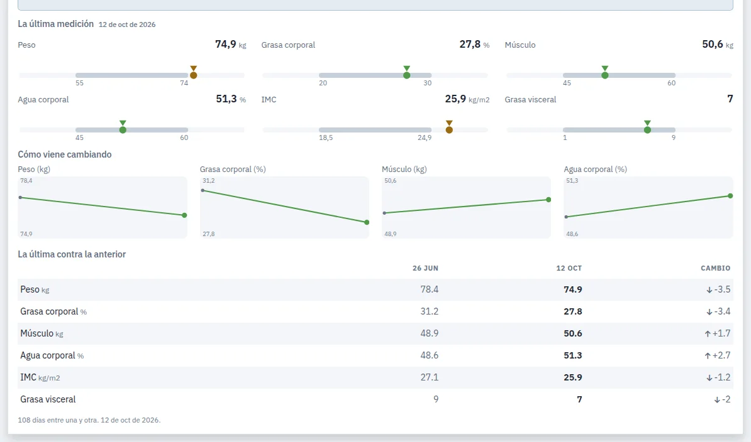751x442 pixels.
Task: Open the Grasa corporal (%) trend chart
Action: 284,207
